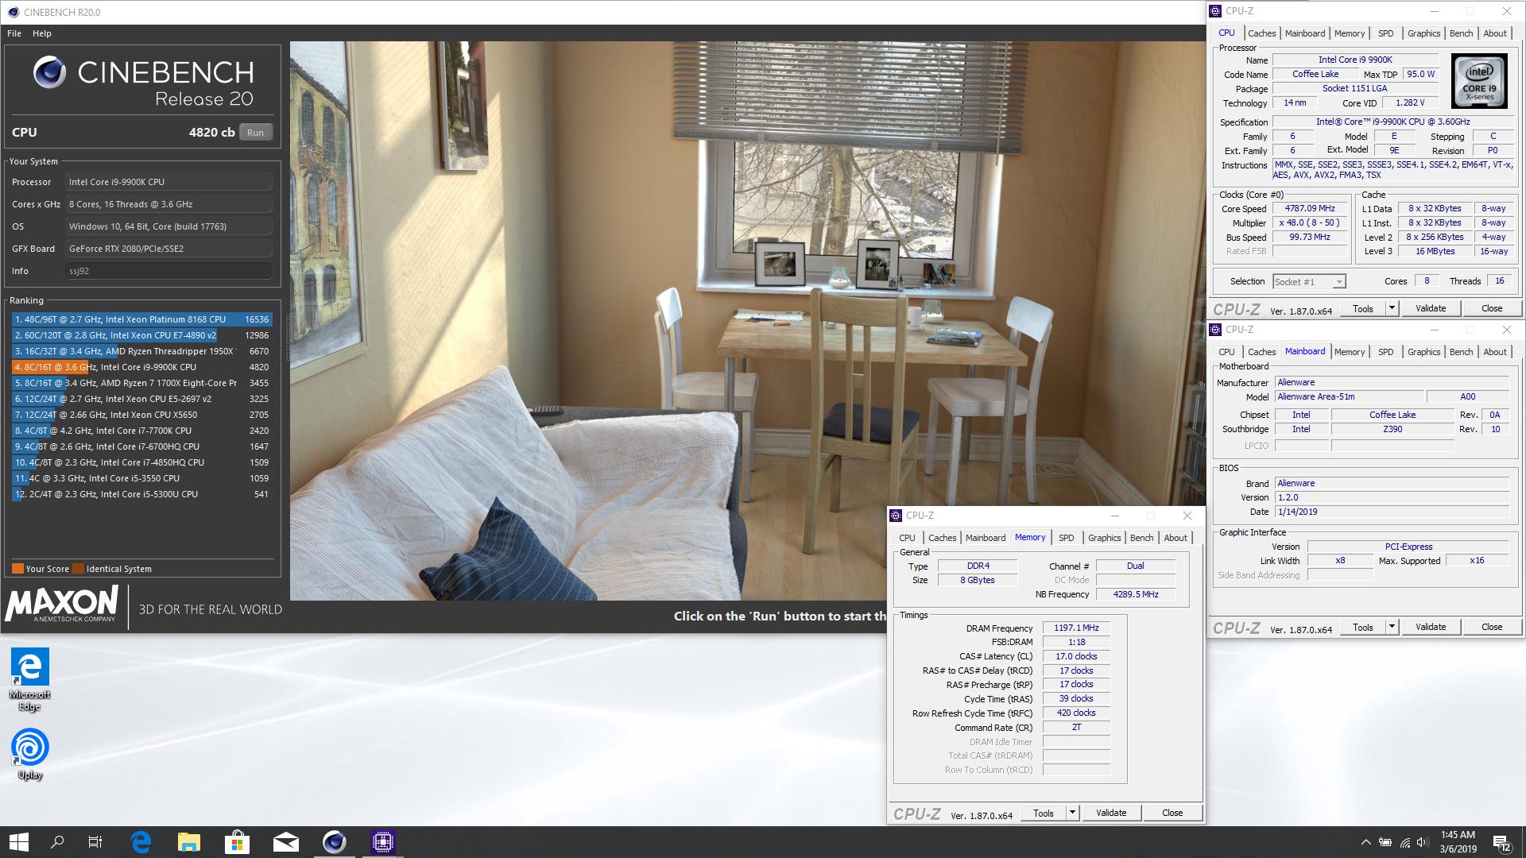Open Microsoft Store icon on taskbar
Image resolution: width=1526 pixels, height=858 pixels.
point(237,842)
